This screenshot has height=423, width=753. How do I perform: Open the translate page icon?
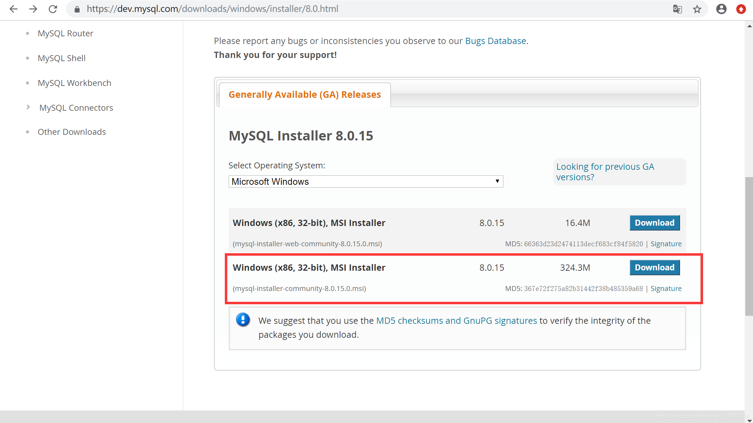[x=677, y=9]
